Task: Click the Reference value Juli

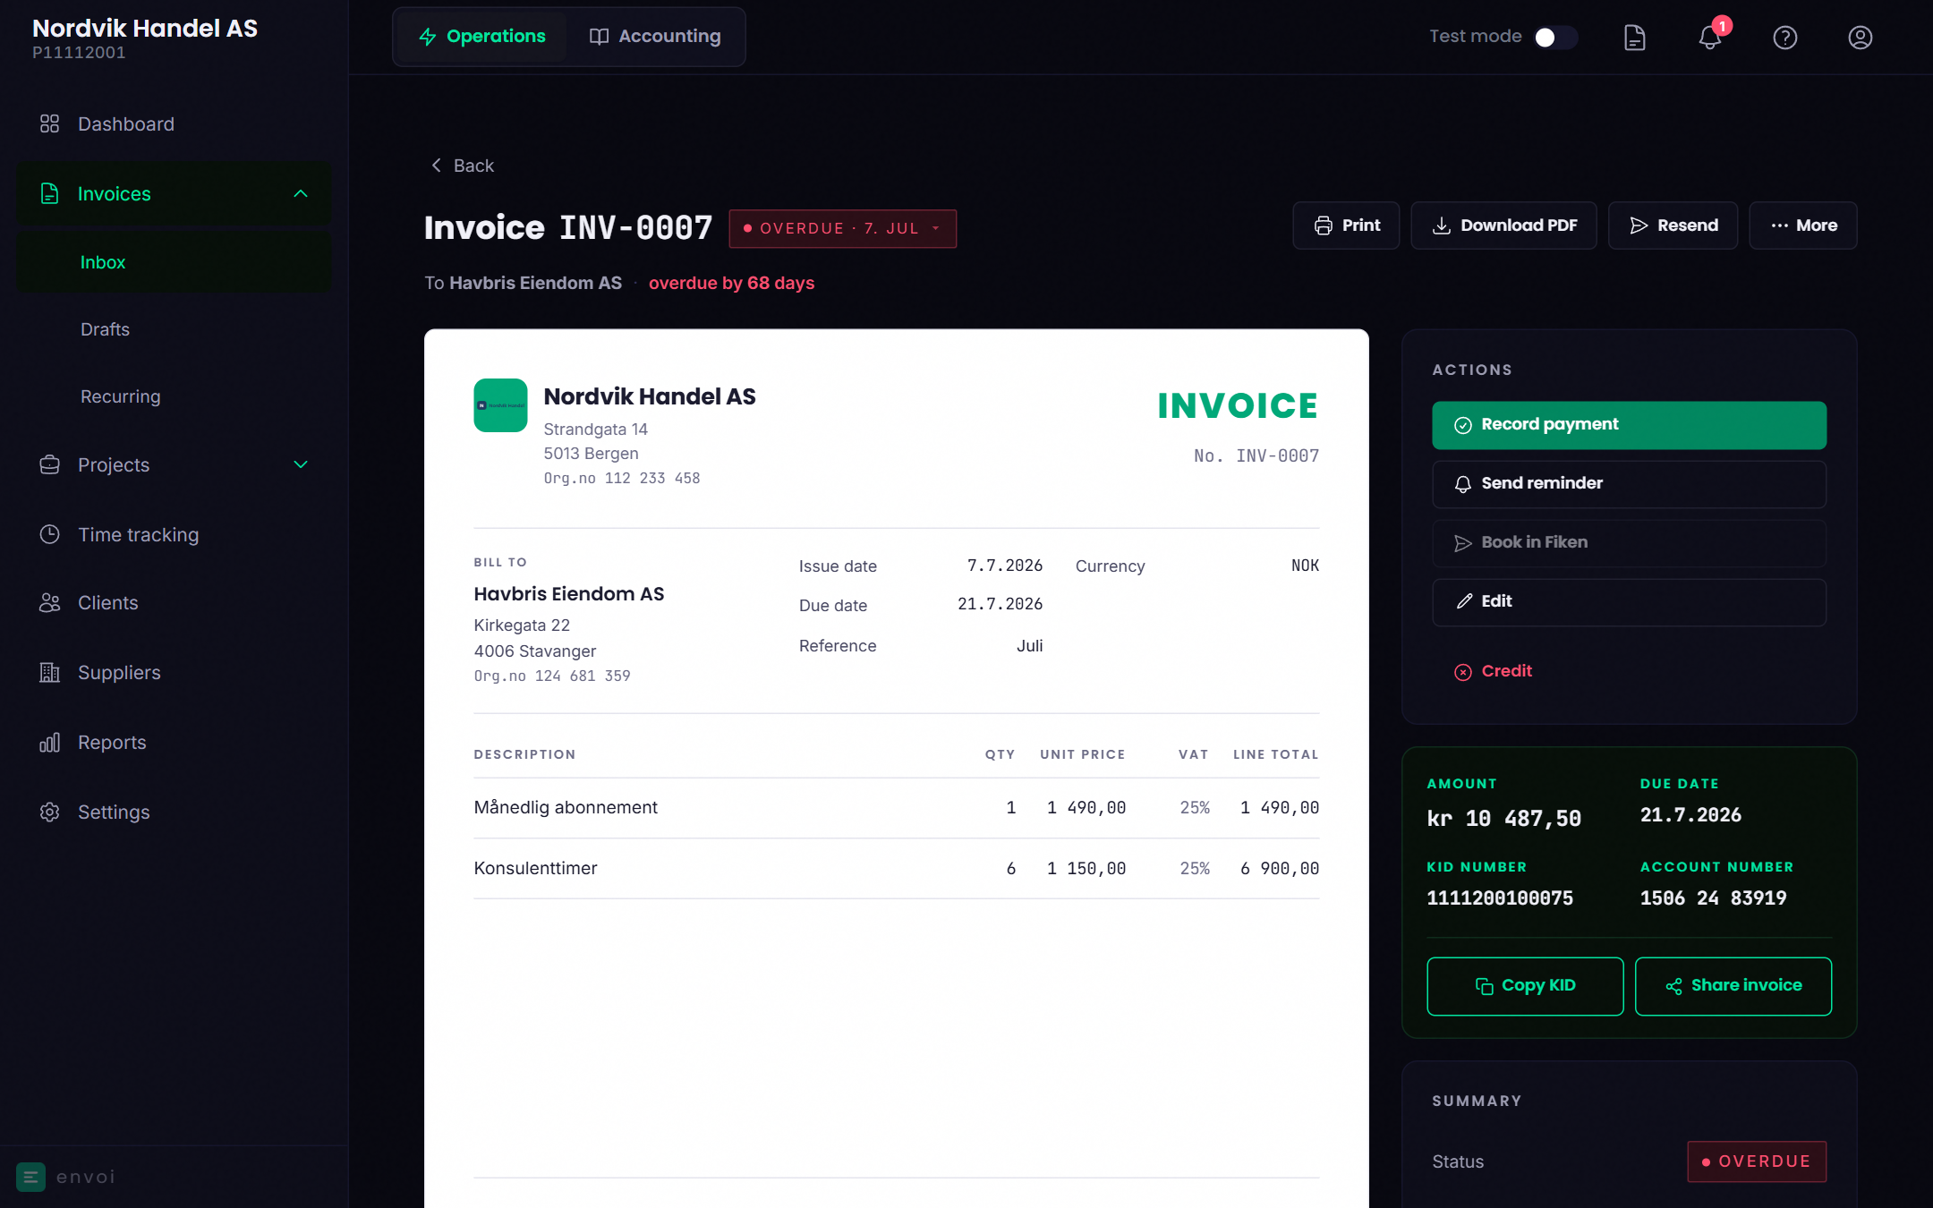Action: [x=1029, y=646]
